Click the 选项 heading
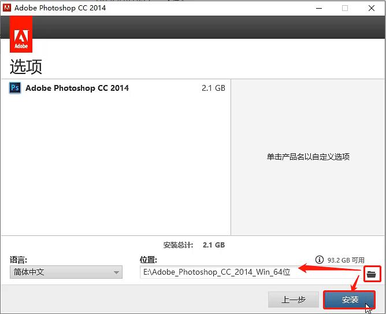 click(x=26, y=67)
